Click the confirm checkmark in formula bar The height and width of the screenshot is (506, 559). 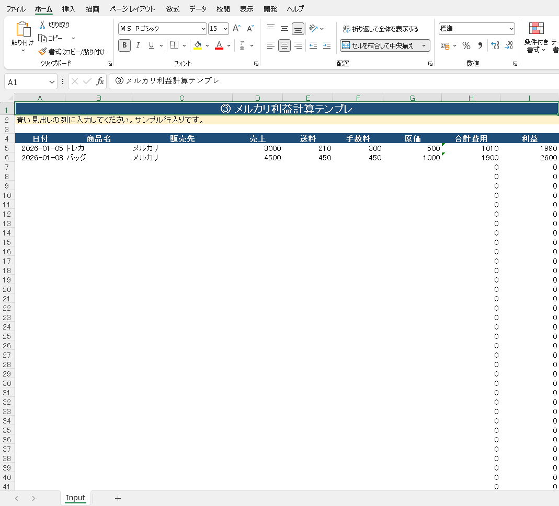(x=87, y=81)
